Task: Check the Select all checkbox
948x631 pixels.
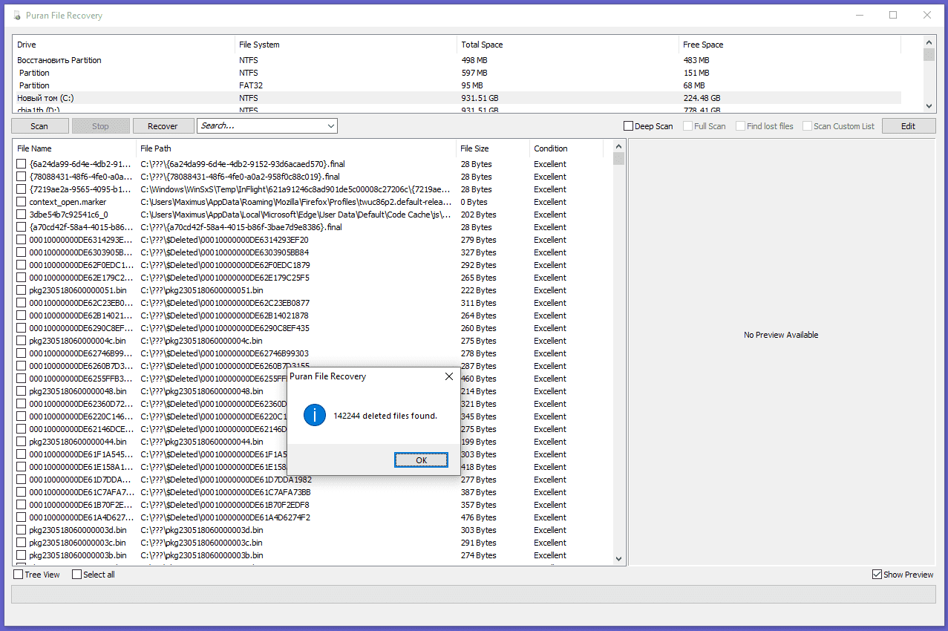Action: (76, 575)
